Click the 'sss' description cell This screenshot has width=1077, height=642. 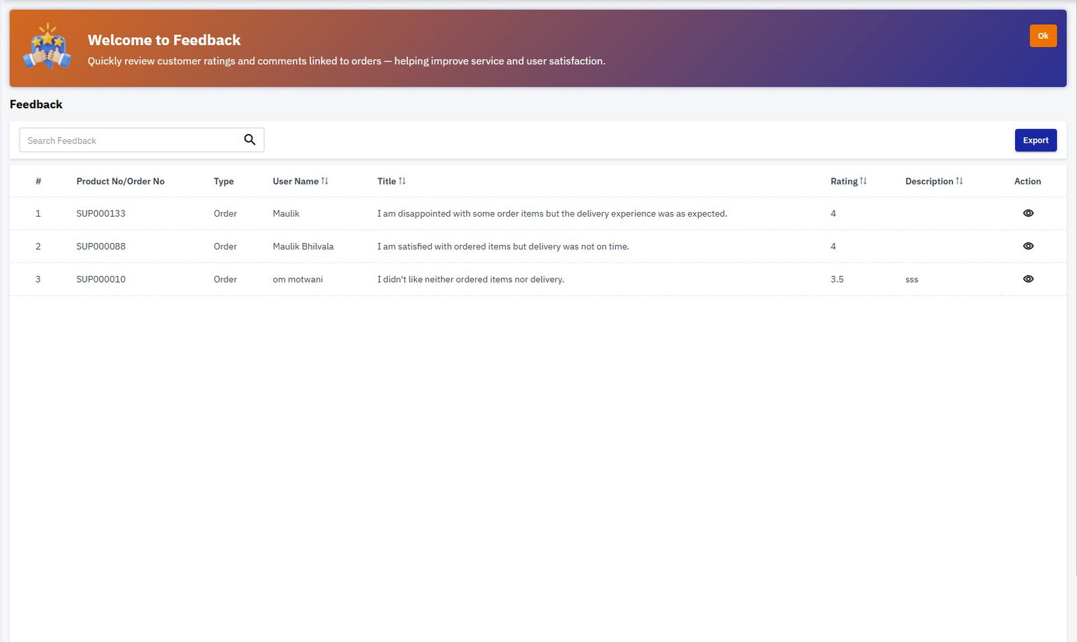point(911,280)
